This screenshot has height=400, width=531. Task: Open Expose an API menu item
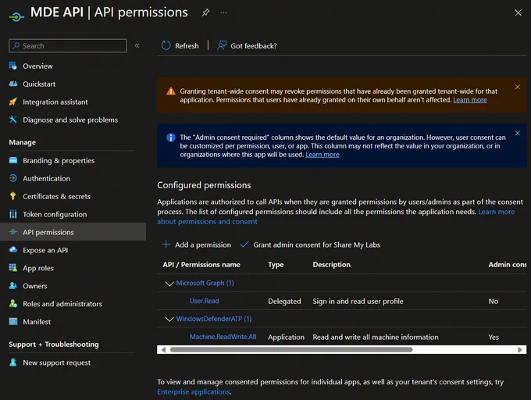tap(45, 250)
